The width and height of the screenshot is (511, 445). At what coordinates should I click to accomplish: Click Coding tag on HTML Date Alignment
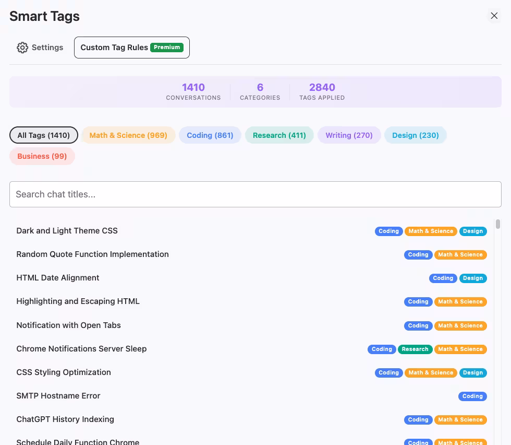tap(443, 278)
